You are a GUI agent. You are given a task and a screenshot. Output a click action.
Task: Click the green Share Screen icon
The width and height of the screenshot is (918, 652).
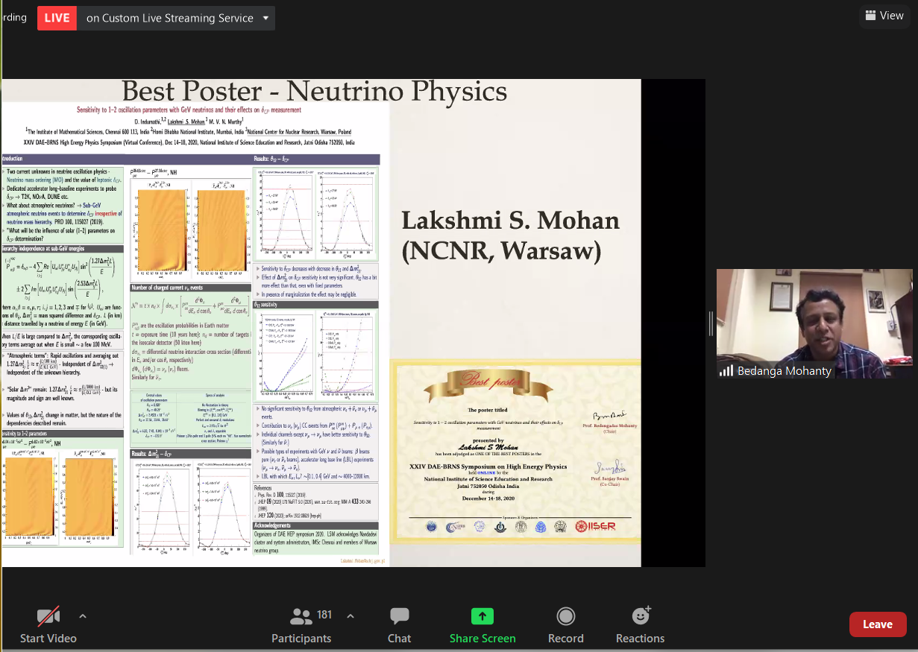click(482, 616)
